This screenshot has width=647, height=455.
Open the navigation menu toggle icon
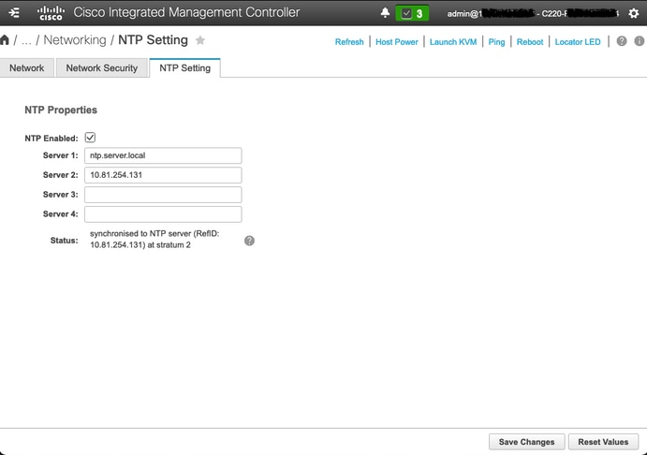coord(14,13)
